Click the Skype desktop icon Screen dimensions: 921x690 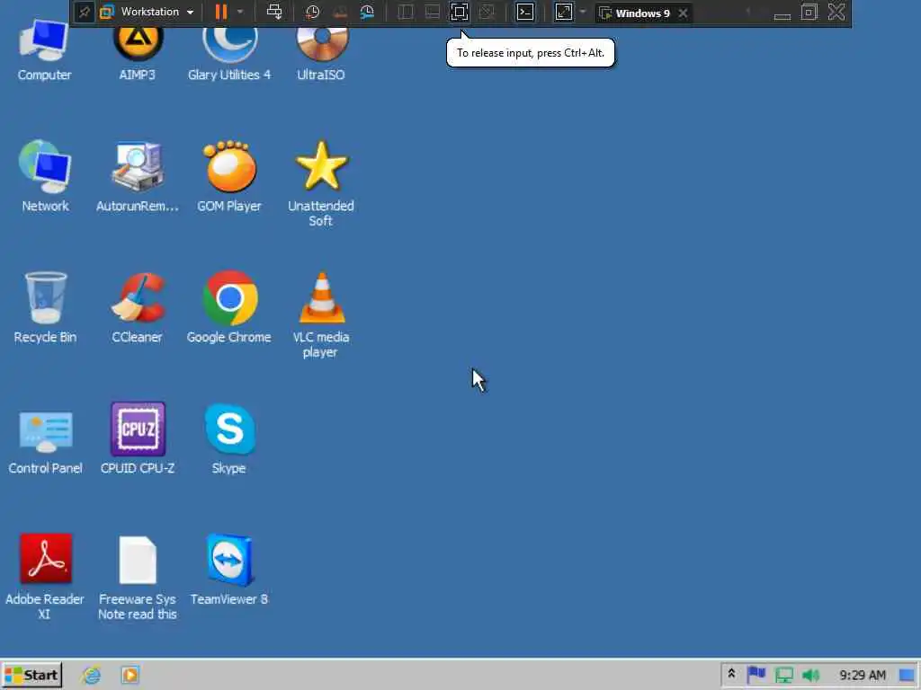(x=229, y=429)
